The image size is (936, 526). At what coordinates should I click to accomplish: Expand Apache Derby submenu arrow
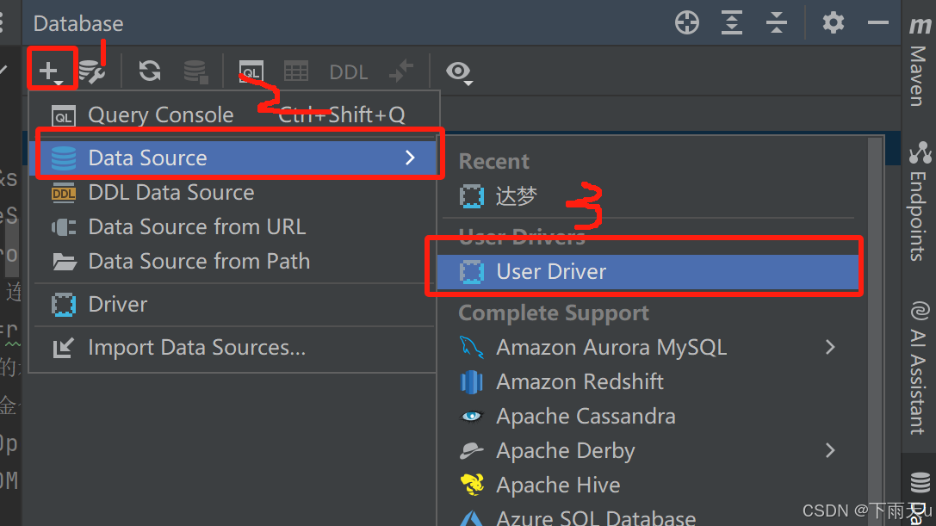coord(830,450)
